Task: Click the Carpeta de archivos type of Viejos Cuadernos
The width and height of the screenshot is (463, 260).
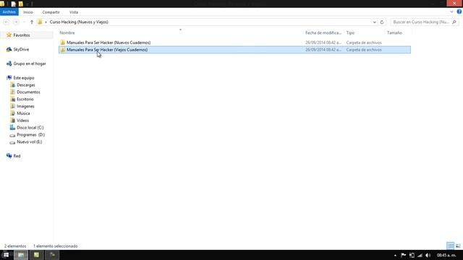Action: (x=364, y=50)
